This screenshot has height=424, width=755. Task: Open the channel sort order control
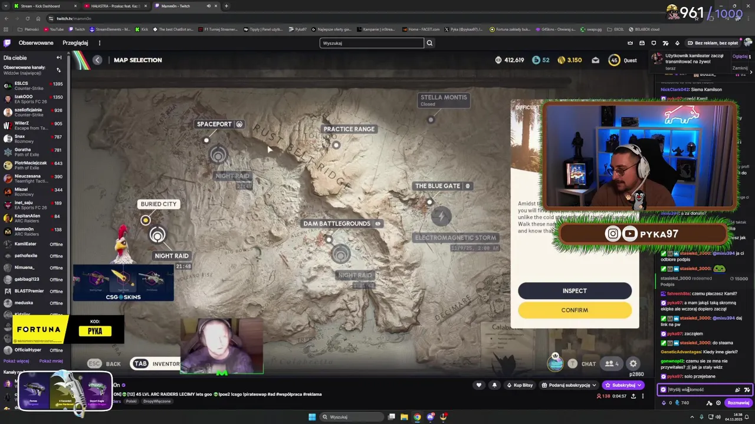click(58, 69)
